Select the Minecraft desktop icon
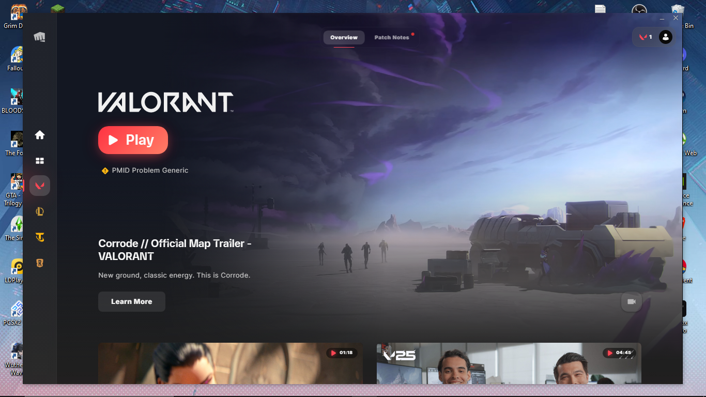Screen dimensions: 706x397 point(58,9)
